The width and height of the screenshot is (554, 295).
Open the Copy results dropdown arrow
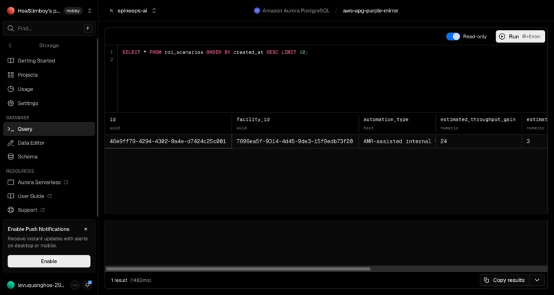click(x=537, y=280)
